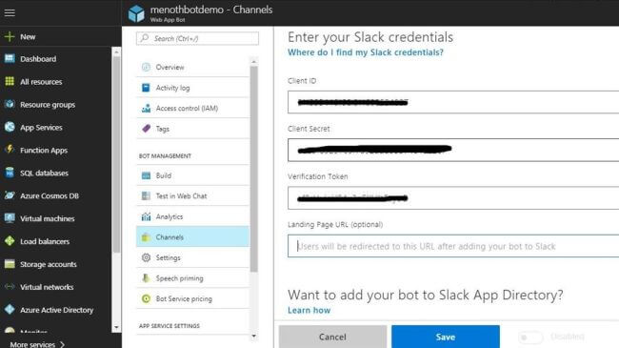
Task: Click the Tags icon in bot menu
Action: coord(146,129)
